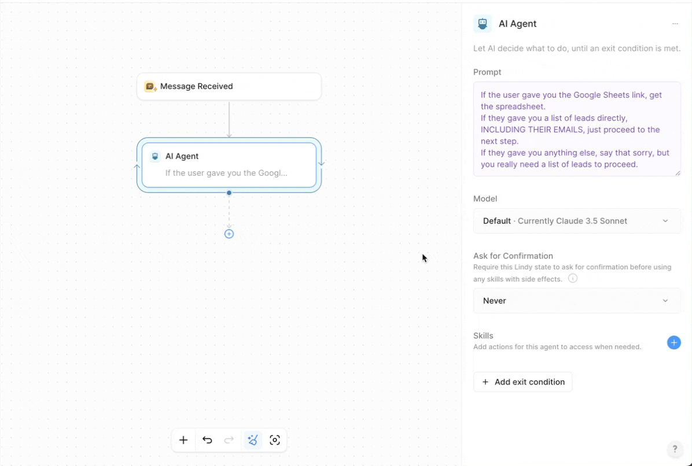
Task: Click the Skills heading
Action: [x=483, y=335]
